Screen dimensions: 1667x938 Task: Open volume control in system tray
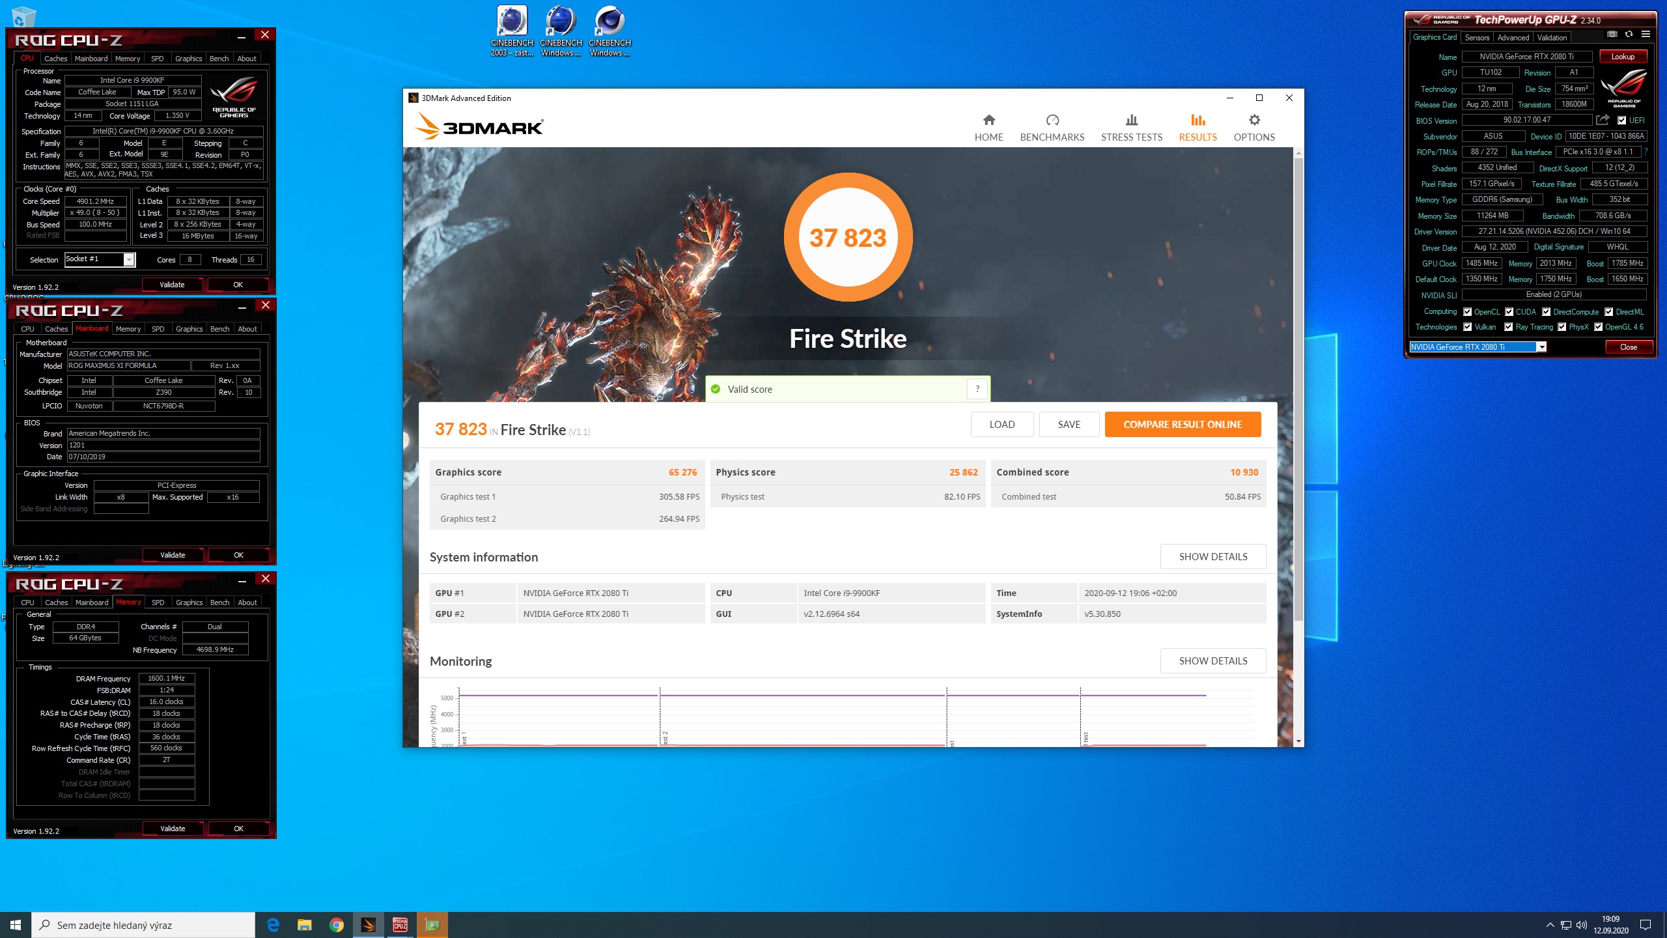tap(1582, 925)
